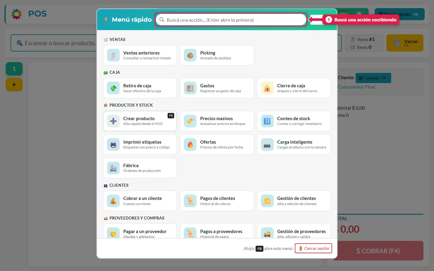Image resolution: width=434 pixels, height=271 pixels.
Task: Click the COBRAR (F4) button
Action: [378, 251]
